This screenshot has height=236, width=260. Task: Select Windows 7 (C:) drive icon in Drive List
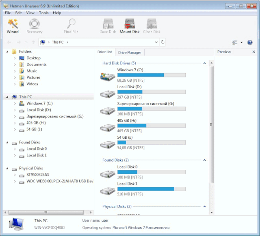point(107,77)
